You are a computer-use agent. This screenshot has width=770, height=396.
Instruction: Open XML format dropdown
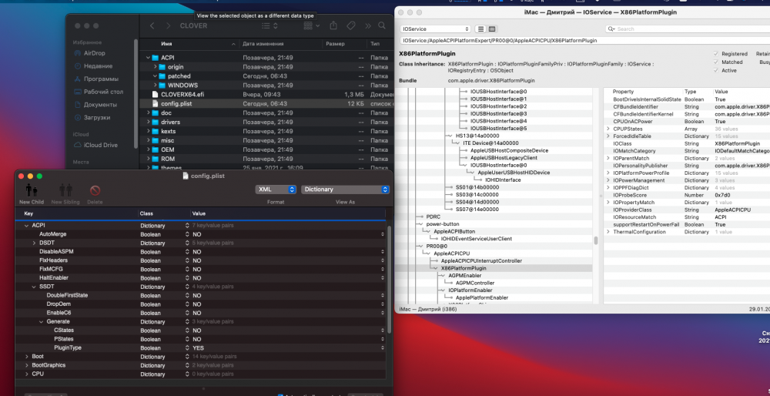click(x=276, y=190)
